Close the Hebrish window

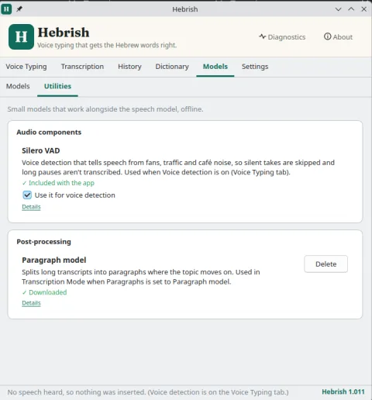tap(363, 9)
